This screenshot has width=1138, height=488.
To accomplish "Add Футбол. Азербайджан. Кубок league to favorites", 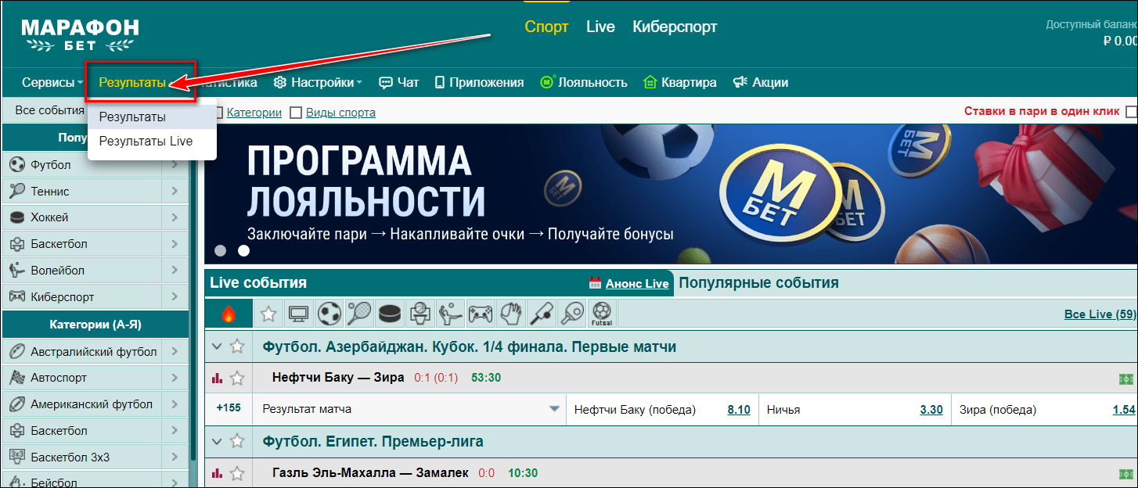I will click(237, 346).
